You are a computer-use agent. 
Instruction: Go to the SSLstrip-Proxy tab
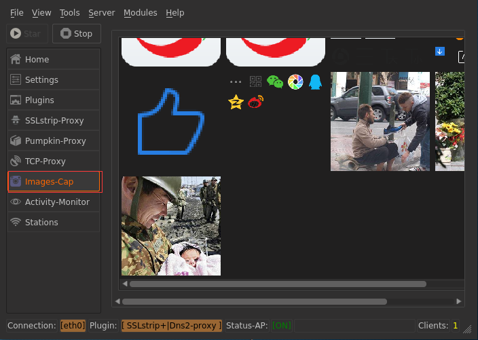(54, 121)
